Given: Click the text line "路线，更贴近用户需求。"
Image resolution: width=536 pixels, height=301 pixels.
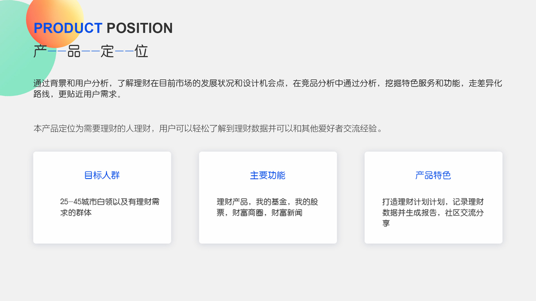Looking at the screenshot, I should point(77,94).
